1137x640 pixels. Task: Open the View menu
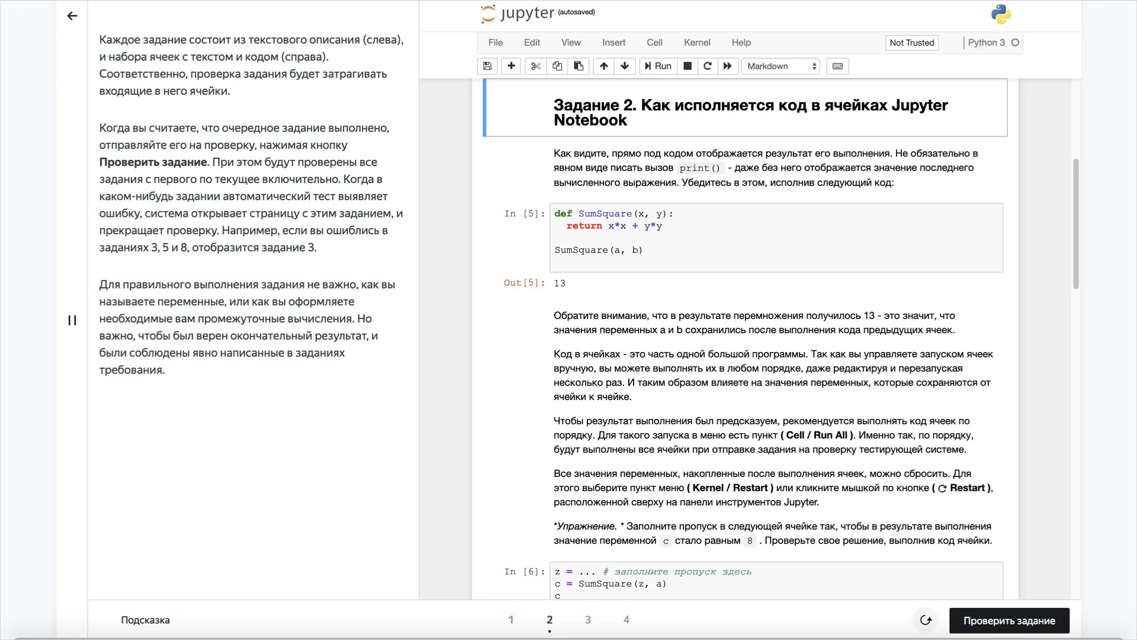pyautogui.click(x=571, y=43)
